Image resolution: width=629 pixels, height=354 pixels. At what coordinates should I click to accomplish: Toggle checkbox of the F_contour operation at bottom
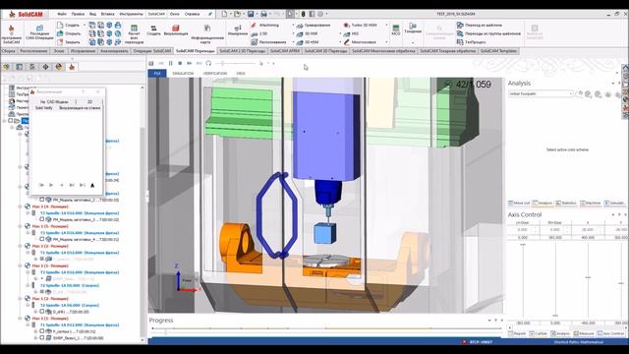[x=41, y=331]
